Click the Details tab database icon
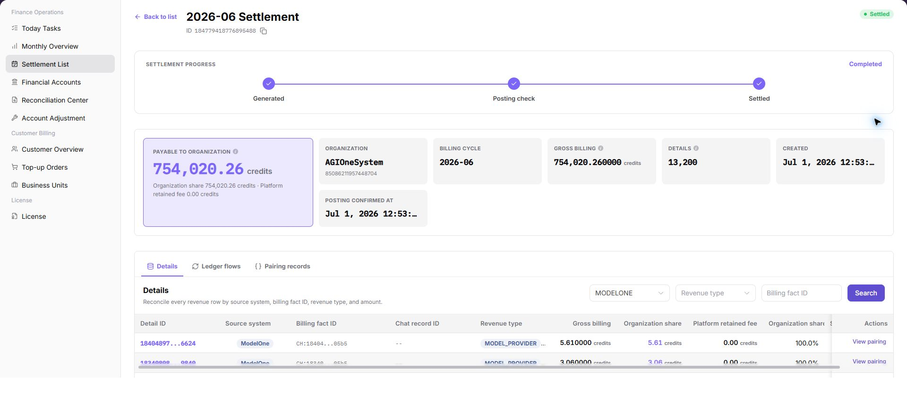The height and width of the screenshot is (405, 907). pyautogui.click(x=150, y=267)
